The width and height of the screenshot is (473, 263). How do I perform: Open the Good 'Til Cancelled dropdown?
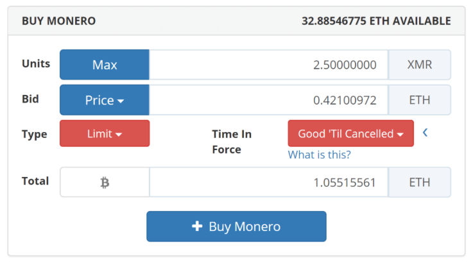tap(351, 133)
